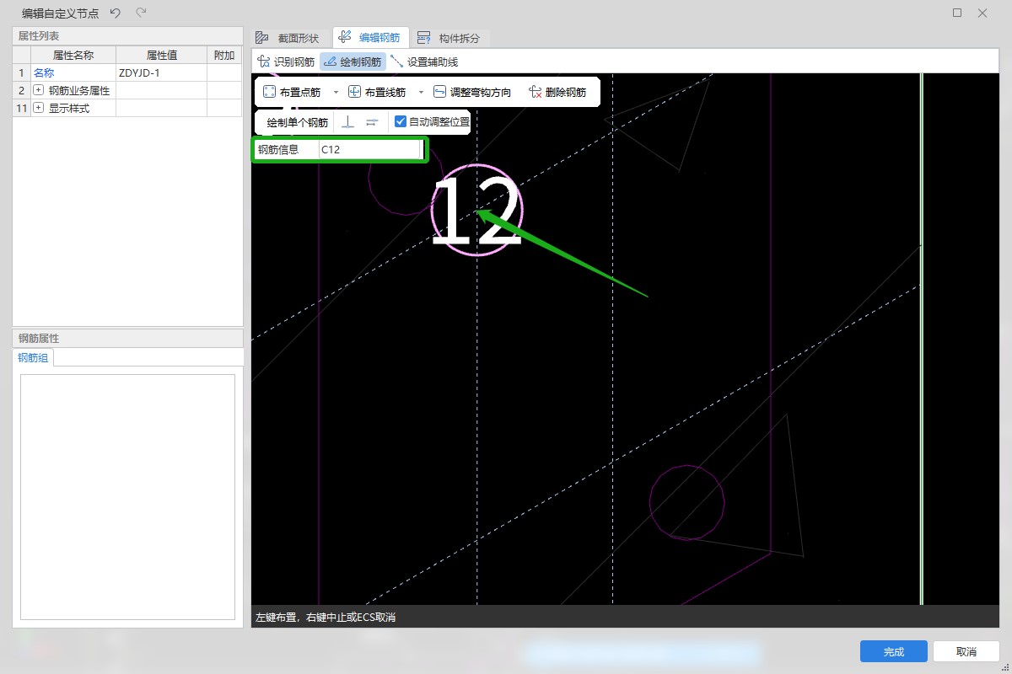Open the 布置点筋 dropdown arrow
The height and width of the screenshot is (674, 1012).
coord(336,92)
